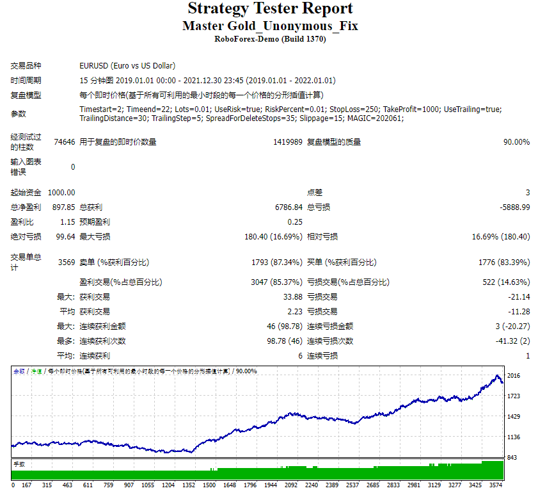Click the Master Gold_Unonymous_Fix heading
Image resolution: width=538 pixels, height=493 pixels.
coord(270,26)
